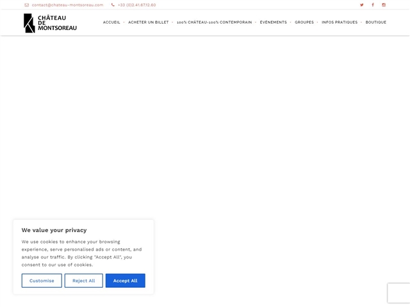Open the Infos pratiques menu item
The image size is (410, 307).
340,22
